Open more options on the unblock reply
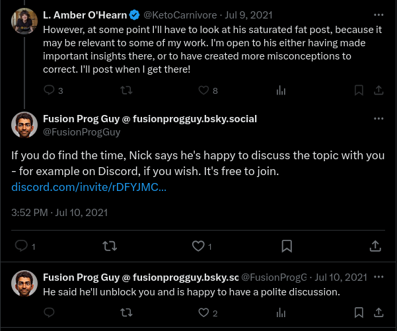This screenshot has height=331, width=397. [379, 277]
